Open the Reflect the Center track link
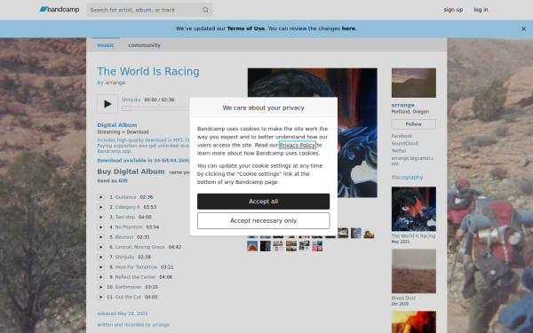Screen dimensions: 533x333 coord(135,277)
